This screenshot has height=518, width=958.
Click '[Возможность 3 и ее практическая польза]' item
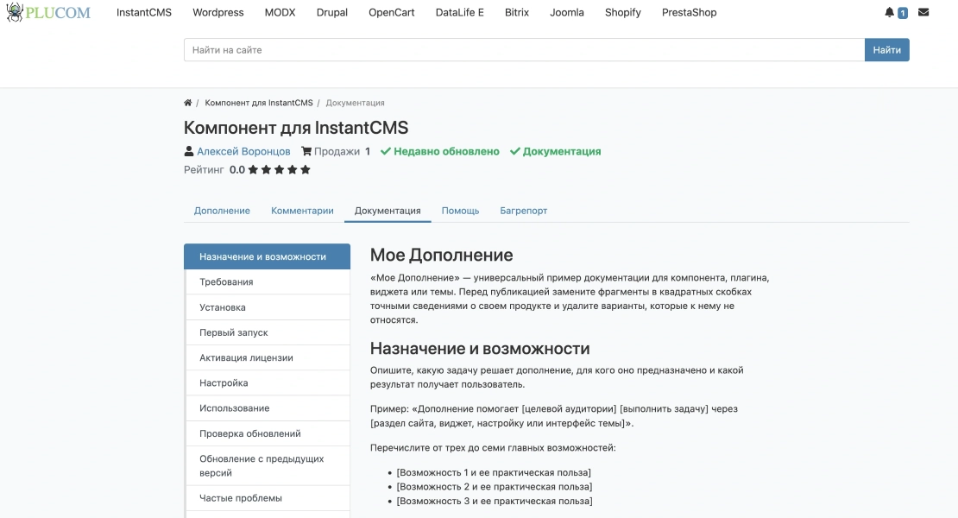pos(495,501)
